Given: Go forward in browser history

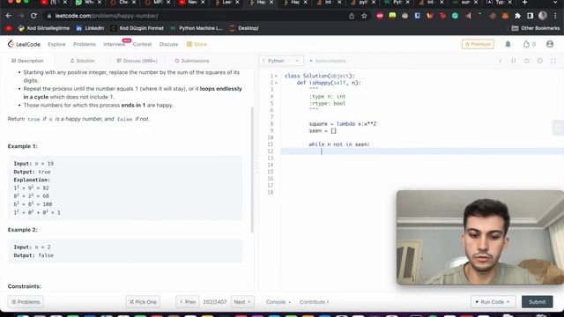Looking at the screenshot, I should point(21,16).
